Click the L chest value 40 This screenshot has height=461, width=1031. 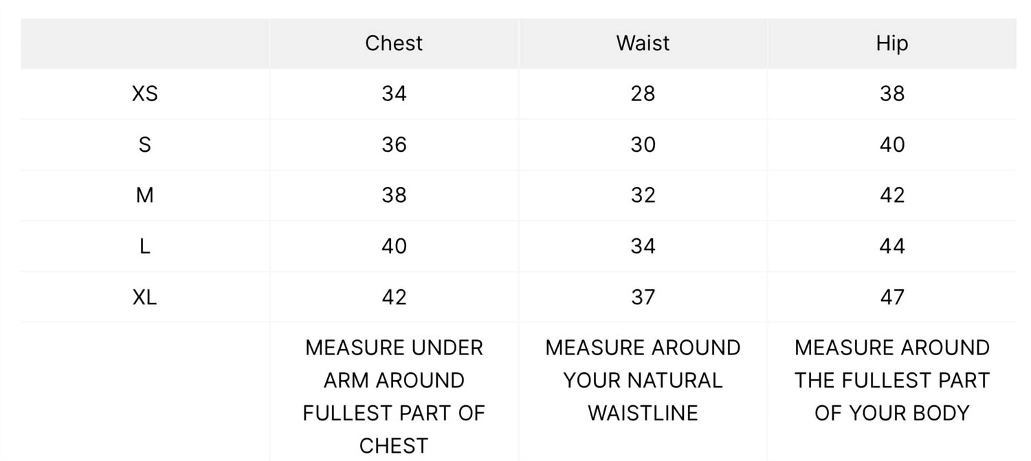(394, 246)
